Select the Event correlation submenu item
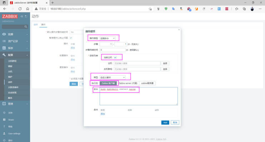The width and height of the screenshot is (265, 142). click(x=13, y=87)
